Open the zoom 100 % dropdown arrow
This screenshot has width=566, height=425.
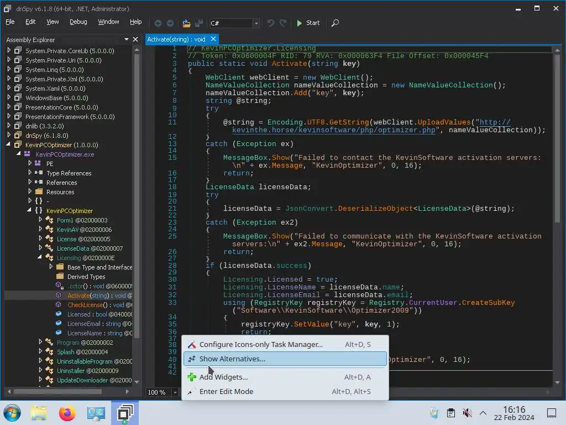click(175, 392)
